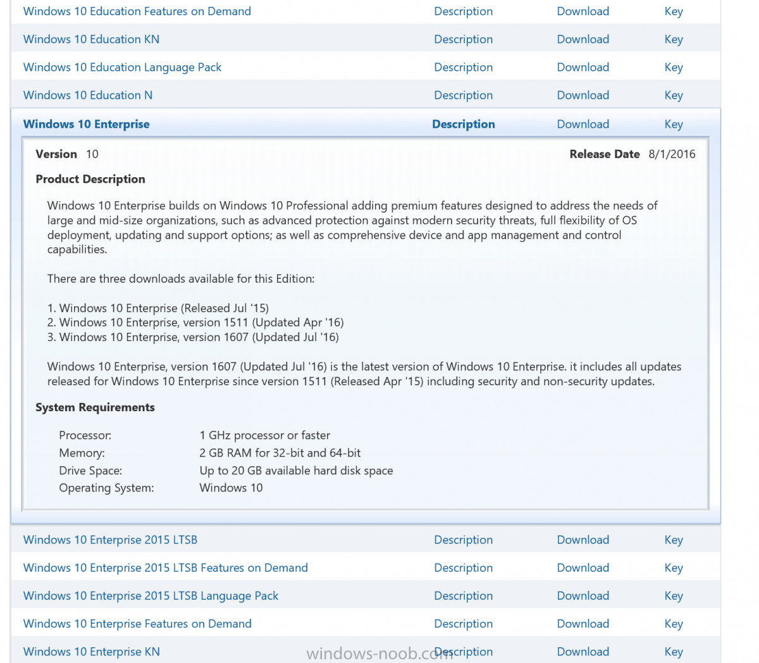Get Key for LTSB Features on Demand
The width and height of the screenshot is (759, 663).
[x=674, y=567]
